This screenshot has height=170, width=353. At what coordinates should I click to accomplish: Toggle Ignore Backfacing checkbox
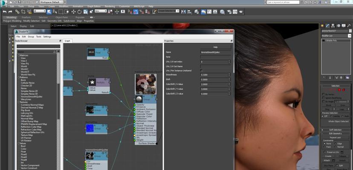click(x=324, y=98)
